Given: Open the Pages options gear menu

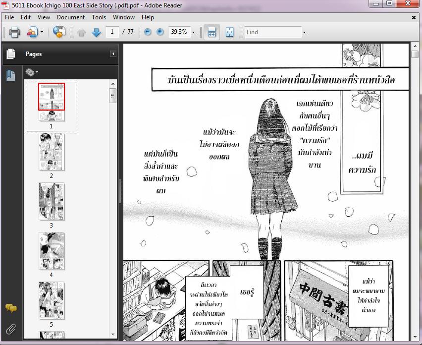Looking at the screenshot, I should tap(32, 72).
